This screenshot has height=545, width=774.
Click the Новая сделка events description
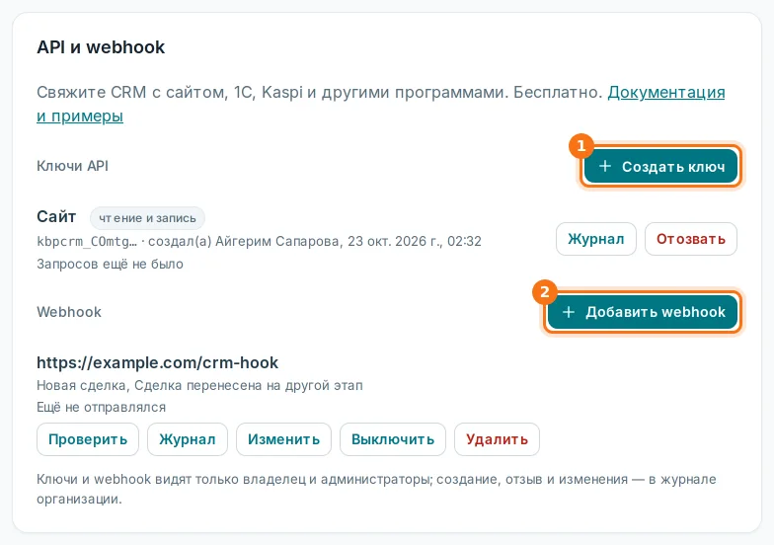[199, 385]
